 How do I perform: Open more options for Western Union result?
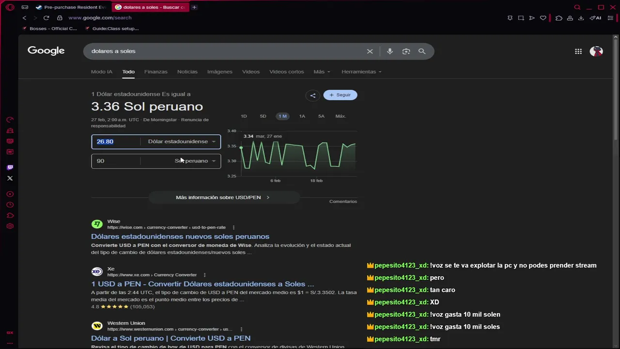(241, 329)
